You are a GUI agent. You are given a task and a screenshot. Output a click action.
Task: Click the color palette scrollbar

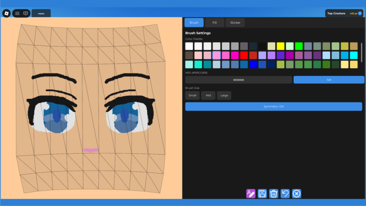(x=362, y=52)
